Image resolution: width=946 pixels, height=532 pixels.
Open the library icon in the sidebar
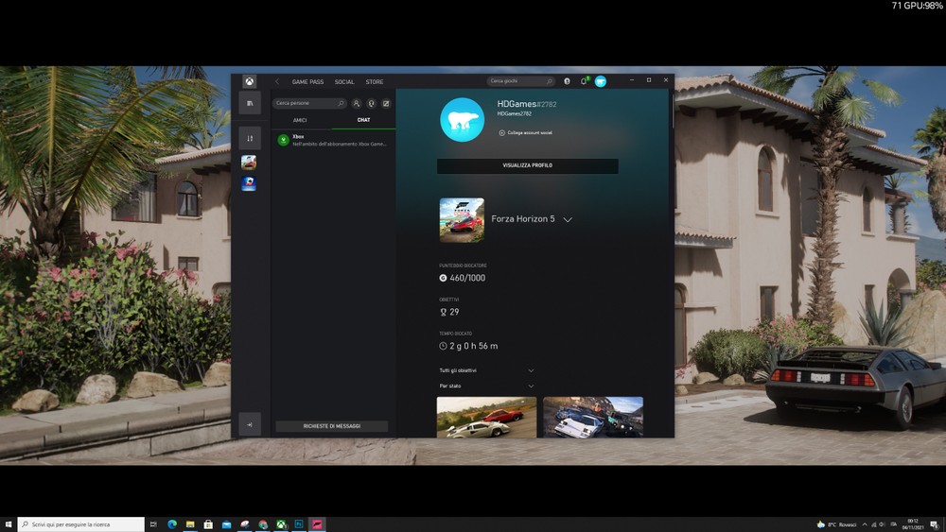250,103
